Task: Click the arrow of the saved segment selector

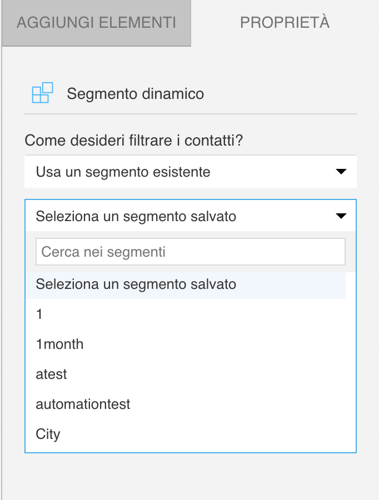Action: click(341, 216)
